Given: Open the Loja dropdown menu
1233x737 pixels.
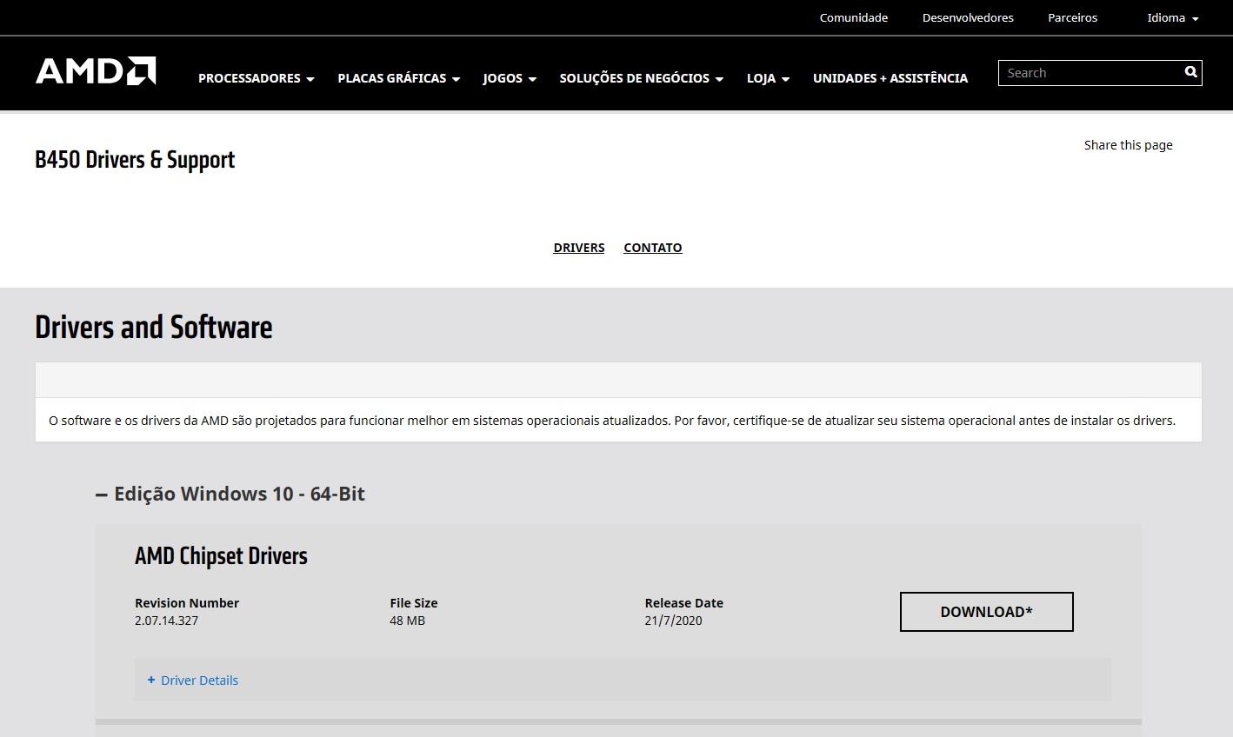Looking at the screenshot, I should click(768, 78).
